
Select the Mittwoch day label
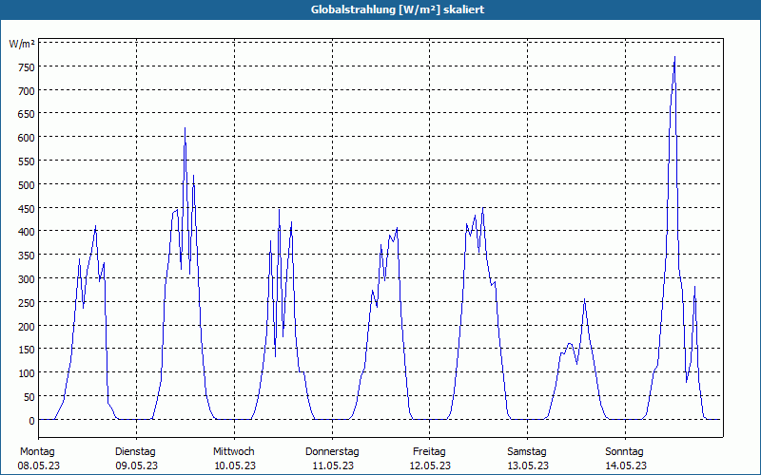click(x=233, y=452)
